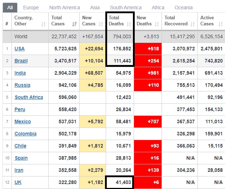This screenshot has width=225, height=189.
Task: Click Peru total deaths 26,834
Action: point(123,110)
